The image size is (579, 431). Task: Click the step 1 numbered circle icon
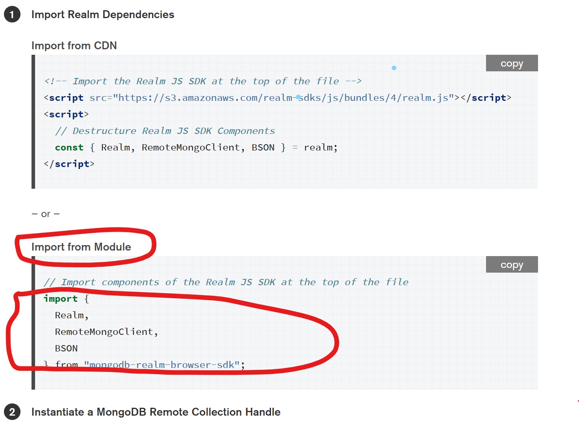click(12, 14)
